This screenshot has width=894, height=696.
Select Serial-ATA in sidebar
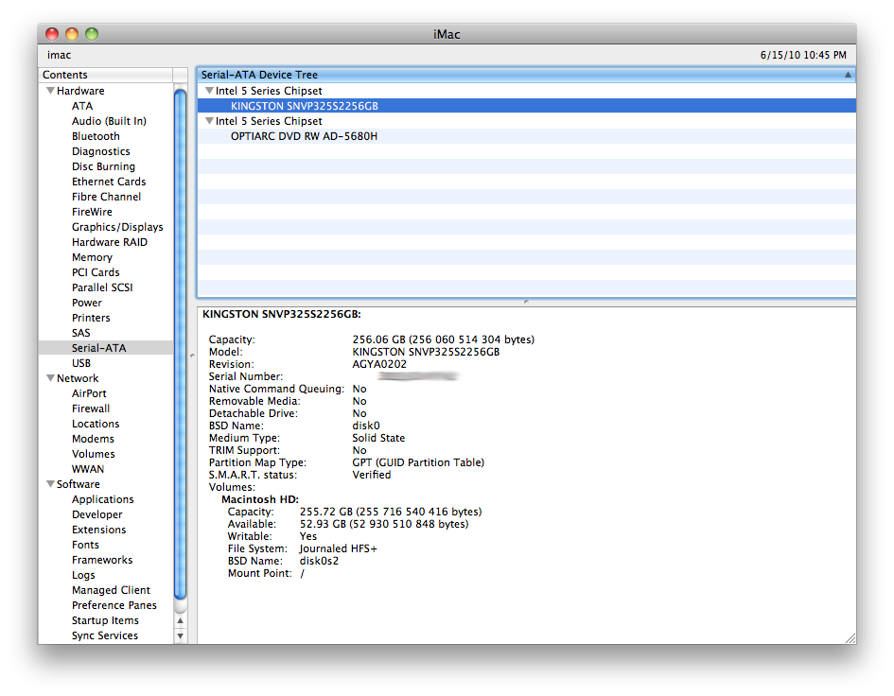[x=105, y=348]
